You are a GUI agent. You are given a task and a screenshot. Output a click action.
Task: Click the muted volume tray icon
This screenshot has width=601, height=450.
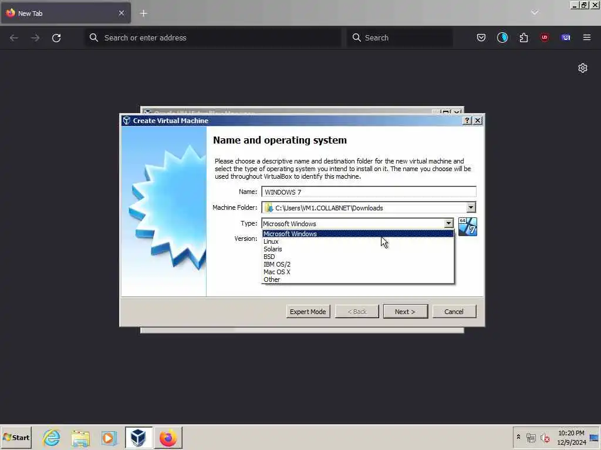click(x=545, y=438)
